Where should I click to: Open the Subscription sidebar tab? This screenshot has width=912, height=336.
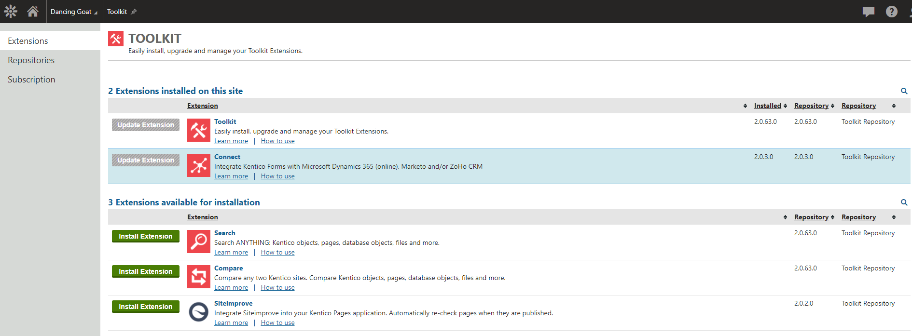pos(50,80)
